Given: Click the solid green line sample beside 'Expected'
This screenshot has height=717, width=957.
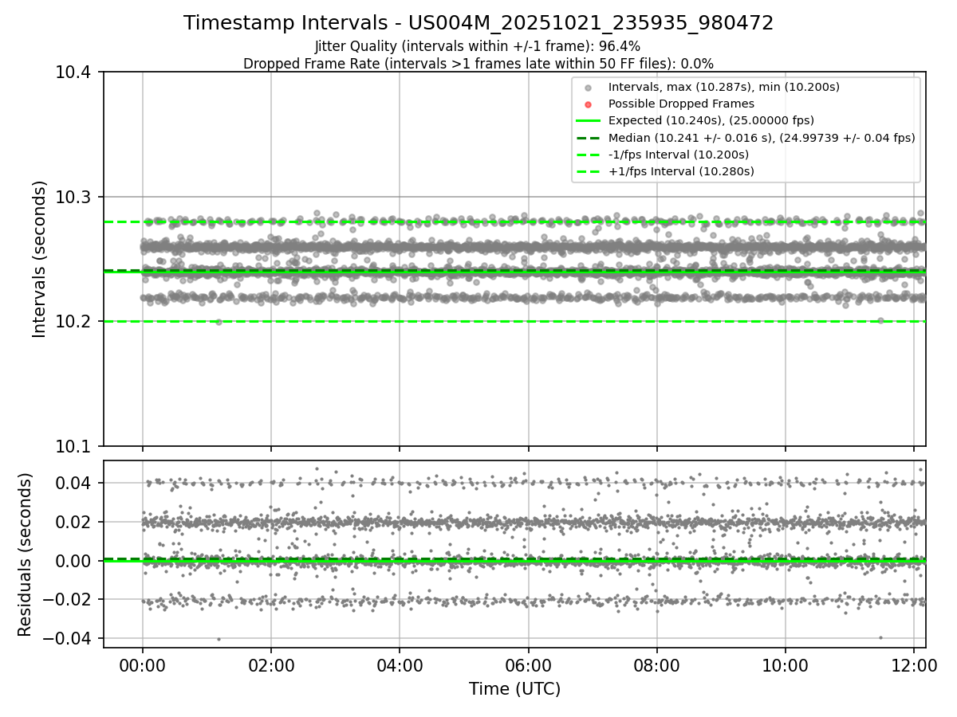Looking at the screenshot, I should click(x=588, y=121).
